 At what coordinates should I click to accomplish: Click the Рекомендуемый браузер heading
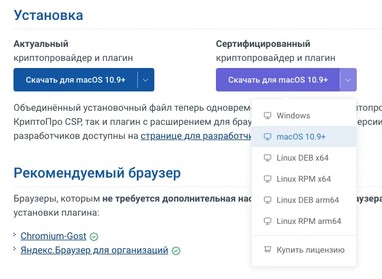tap(97, 172)
